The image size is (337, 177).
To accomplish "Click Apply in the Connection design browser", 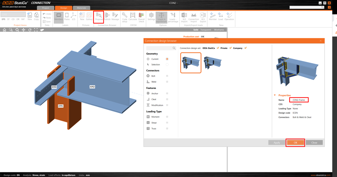I will (x=277, y=142).
